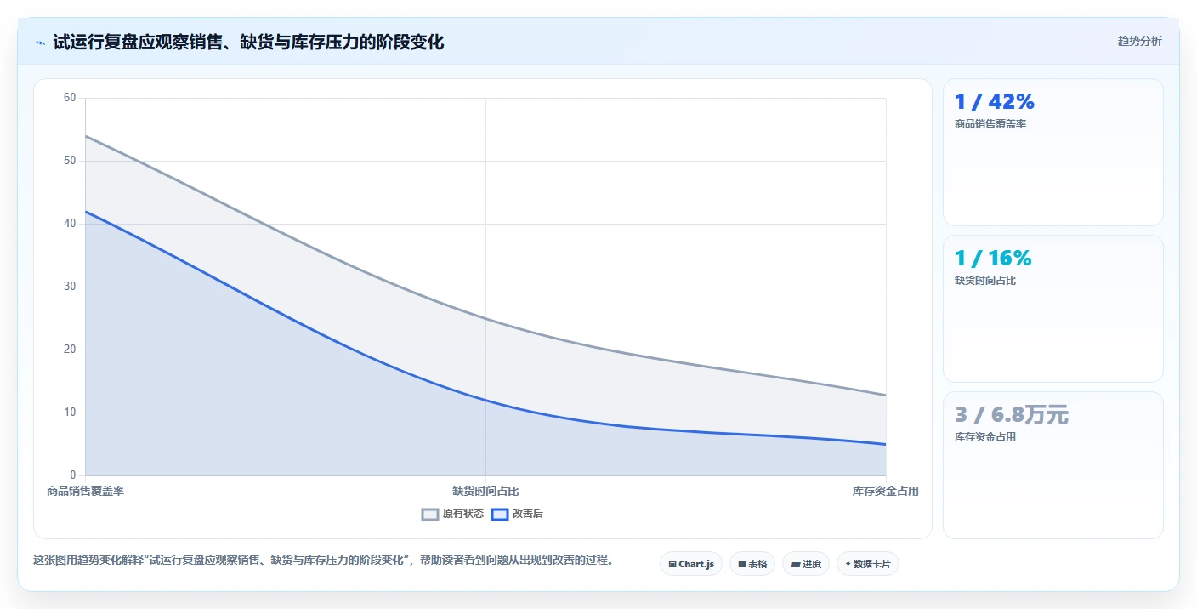
Task: Open the 1 / 16% 缺货时间占比 card
Action: tap(1053, 309)
